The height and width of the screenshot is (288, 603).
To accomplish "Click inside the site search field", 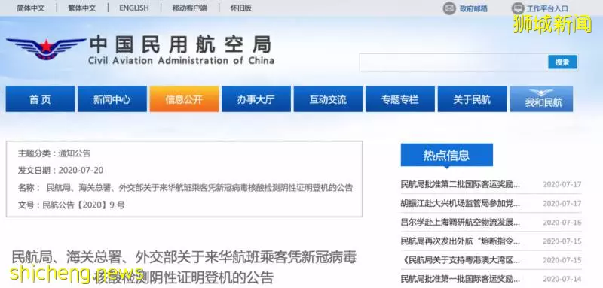I will point(454,62).
